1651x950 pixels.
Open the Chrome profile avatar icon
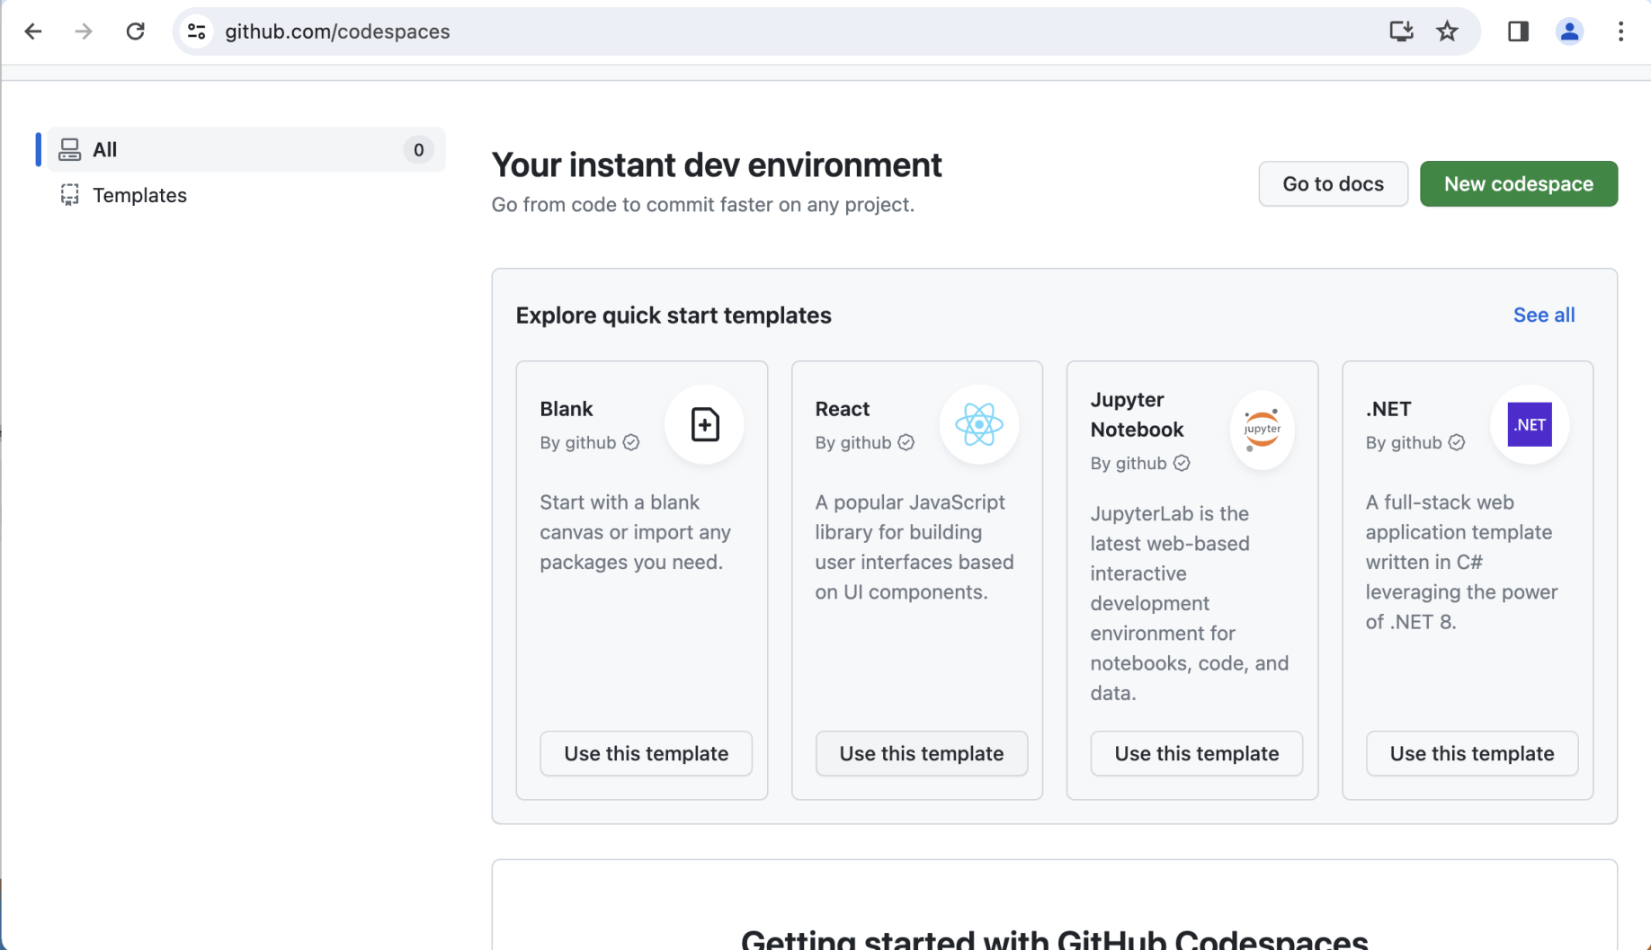(1569, 31)
